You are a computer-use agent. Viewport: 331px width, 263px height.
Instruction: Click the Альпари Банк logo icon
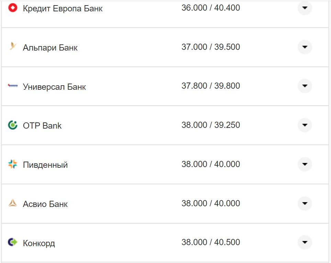click(x=13, y=46)
